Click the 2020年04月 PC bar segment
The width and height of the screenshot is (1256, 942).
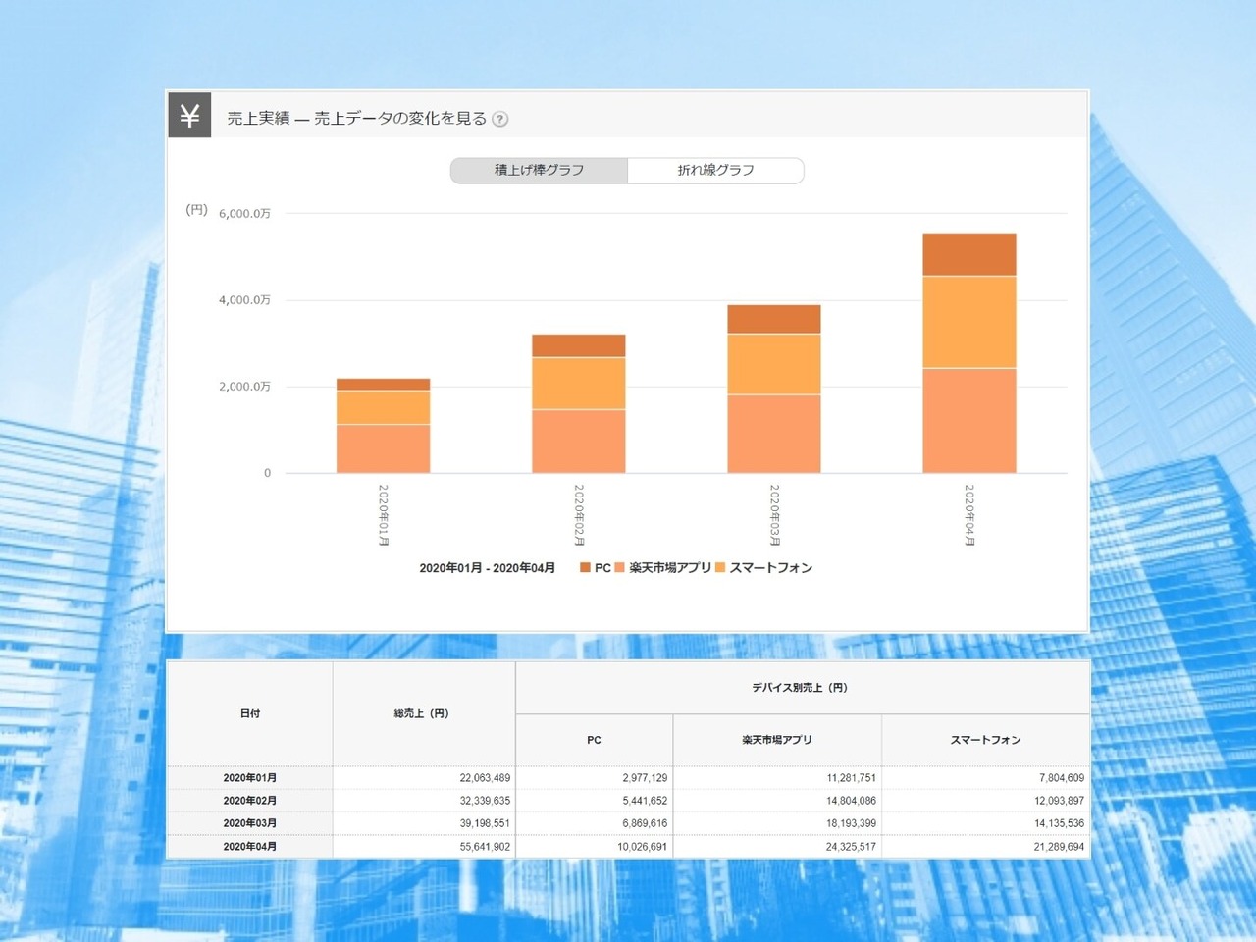[969, 255]
